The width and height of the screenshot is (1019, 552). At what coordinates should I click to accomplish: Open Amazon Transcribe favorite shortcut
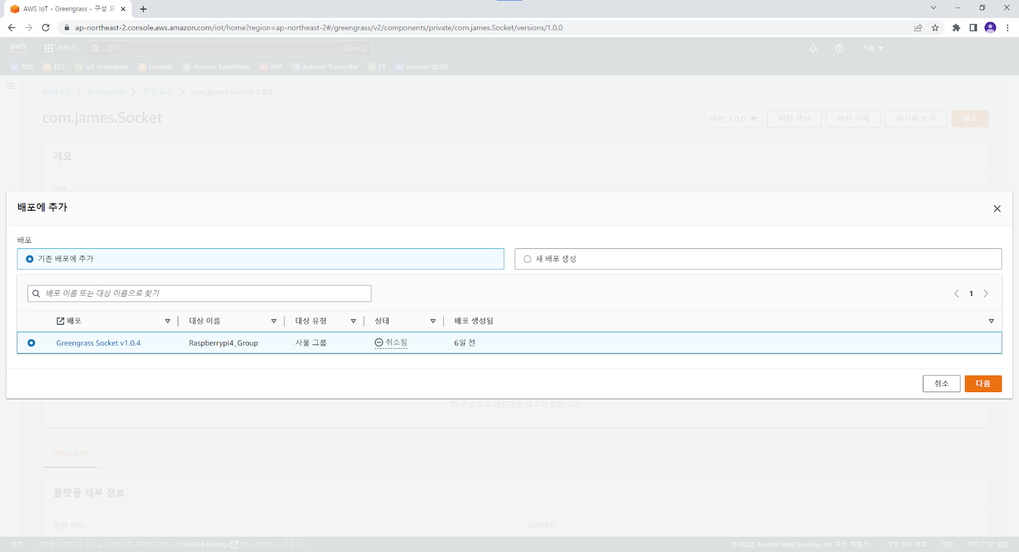324,67
